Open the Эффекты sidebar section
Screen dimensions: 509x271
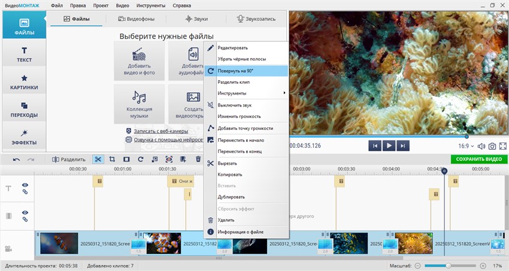[24, 137]
